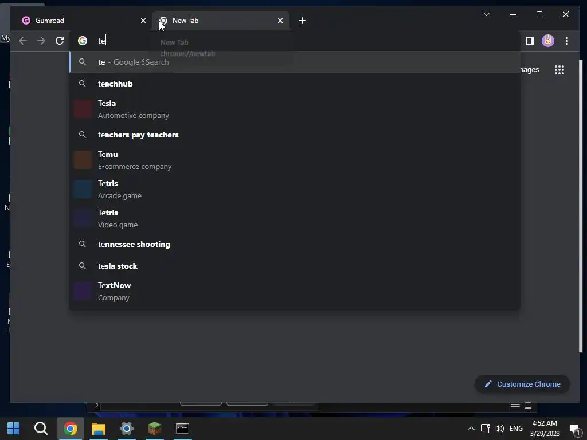Viewport: 587px width, 440px height.
Task: Open the notification center icon
Action: tap(574, 429)
